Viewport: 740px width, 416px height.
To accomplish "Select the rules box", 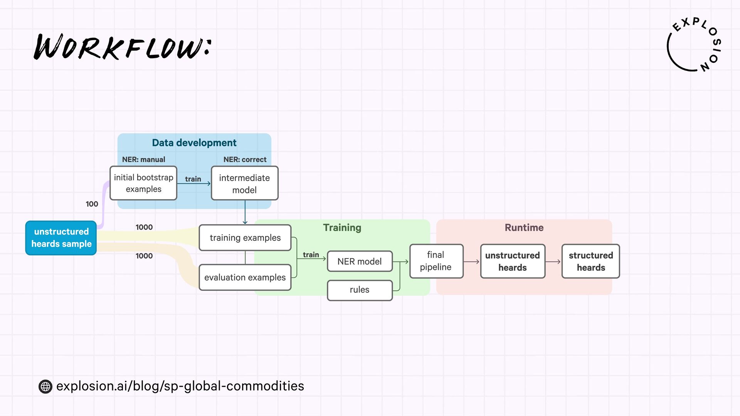I will tap(359, 290).
